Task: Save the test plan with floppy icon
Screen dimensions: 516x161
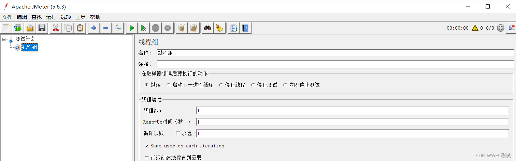Action: (x=42, y=28)
